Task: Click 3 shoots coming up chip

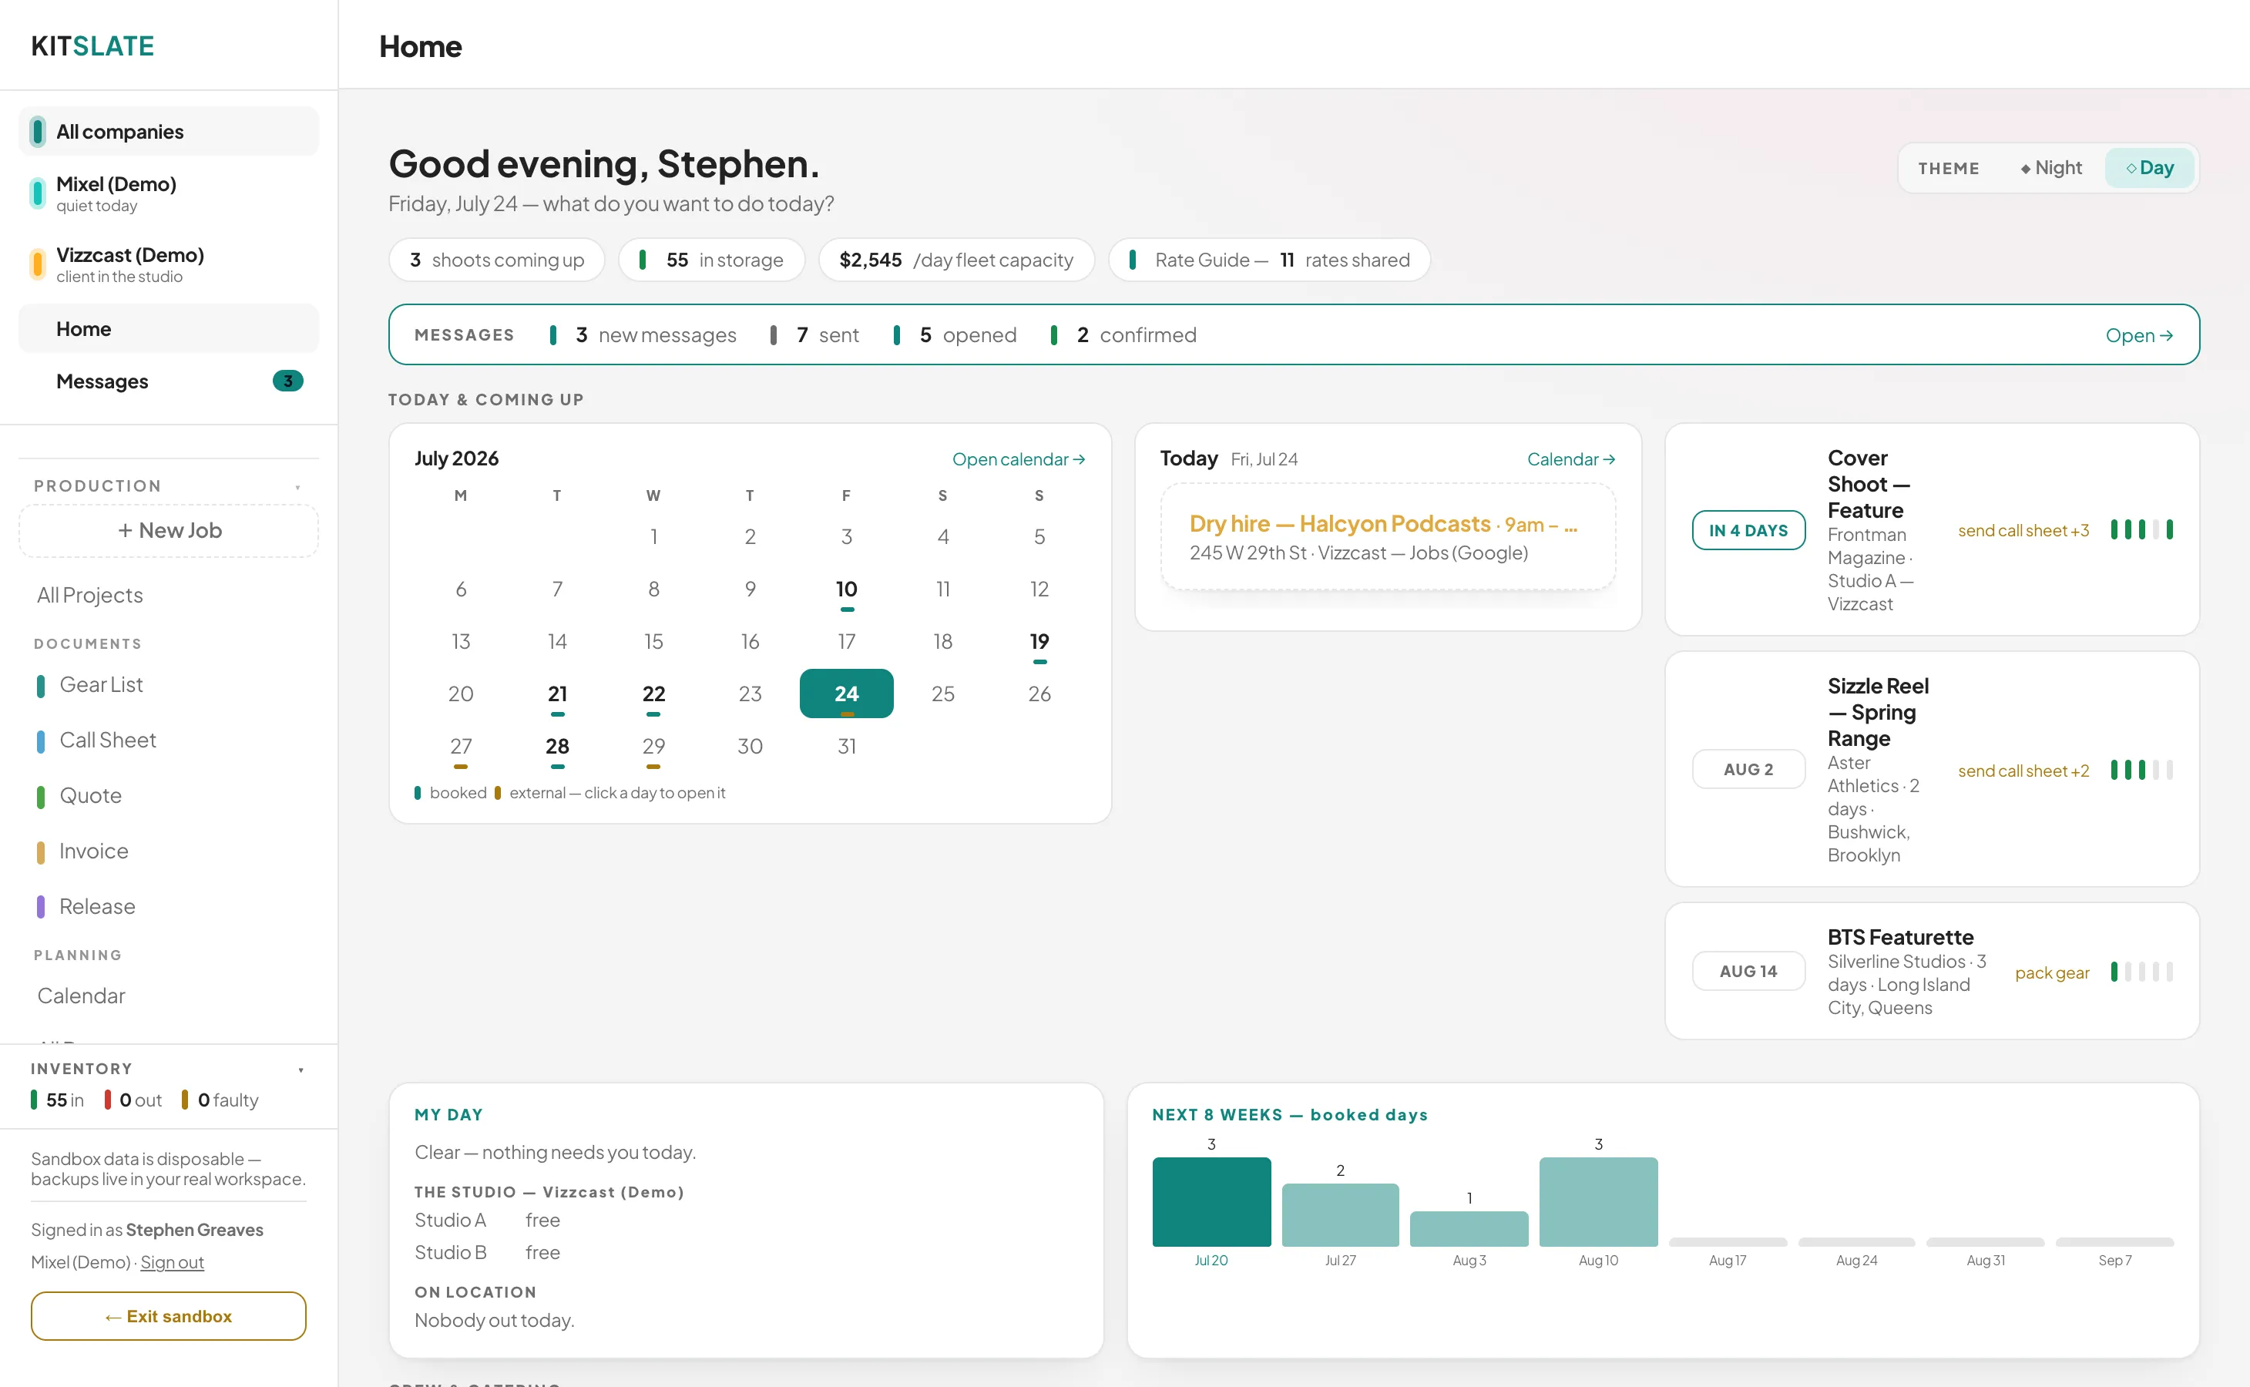Action: (496, 260)
